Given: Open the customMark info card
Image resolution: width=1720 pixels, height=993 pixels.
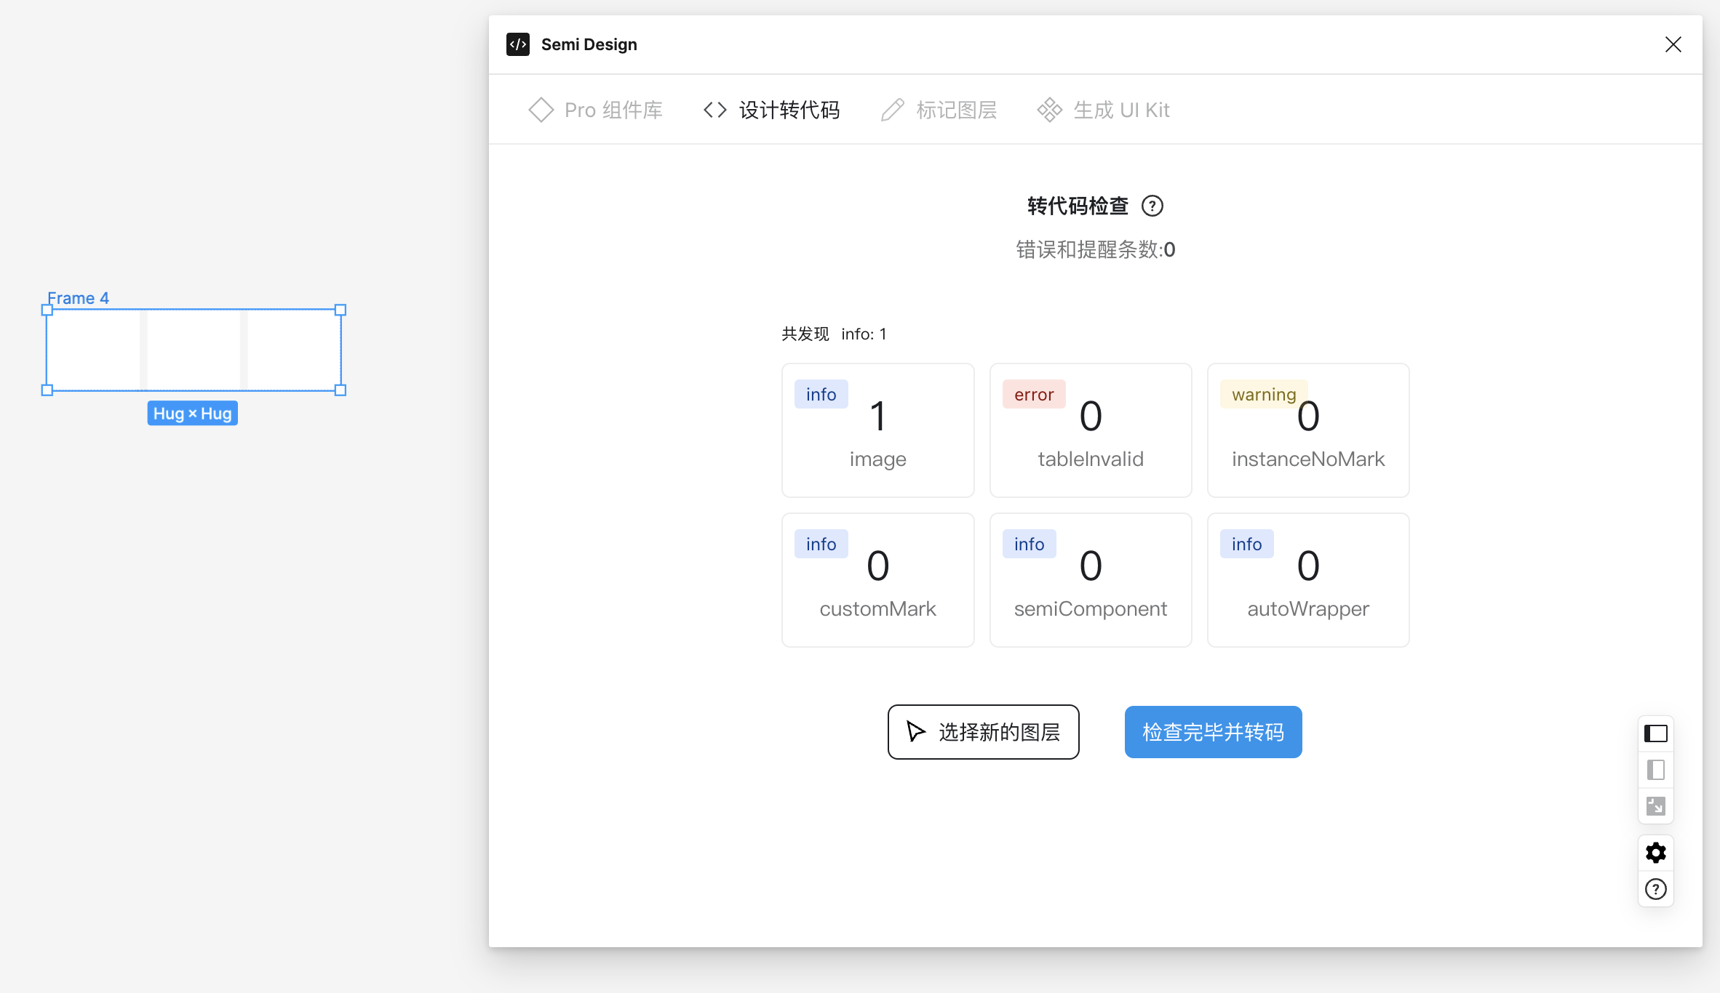Looking at the screenshot, I should [x=877, y=580].
